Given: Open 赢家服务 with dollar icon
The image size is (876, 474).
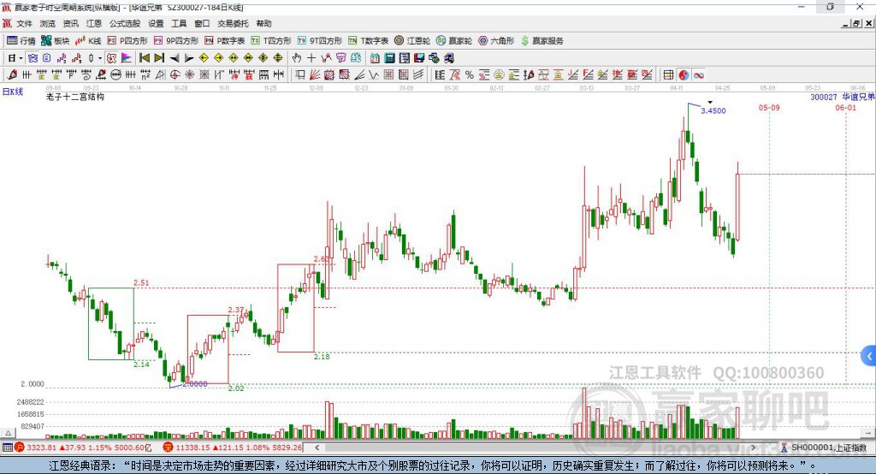Looking at the screenshot, I should tap(542, 41).
